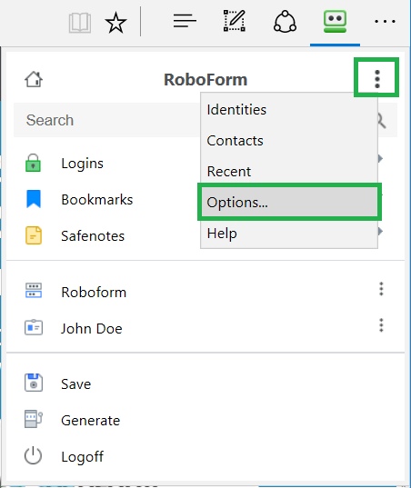Open Options... from the menu
The width and height of the screenshot is (411, 488).
coord(289,203)
